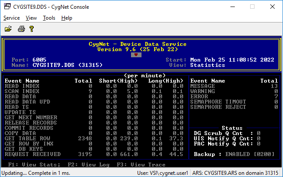The width and height of the screenshot is (283, 177).
Task: Click the REQUEST RECEIVED event name
Action: (32, 154)
